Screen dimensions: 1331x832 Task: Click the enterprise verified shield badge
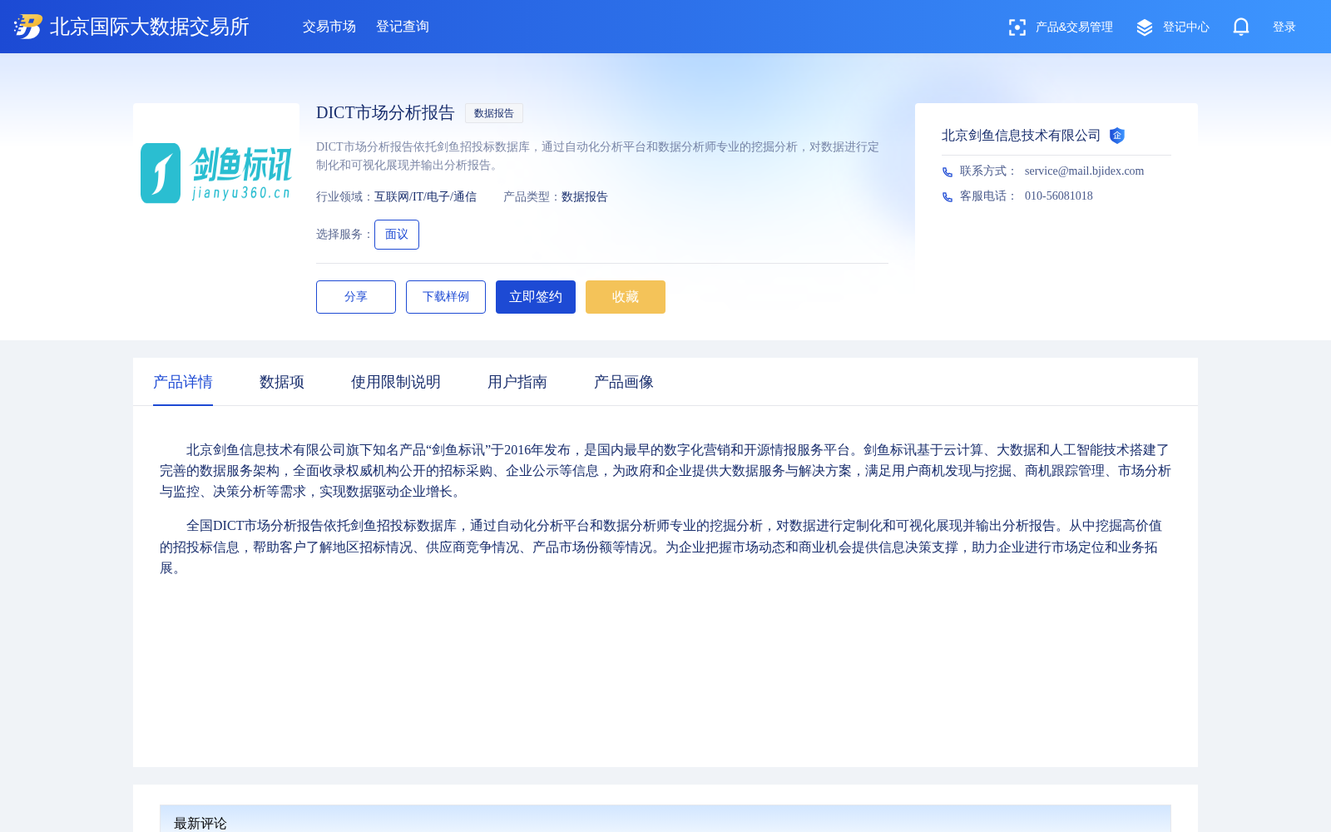point(1117,136)
